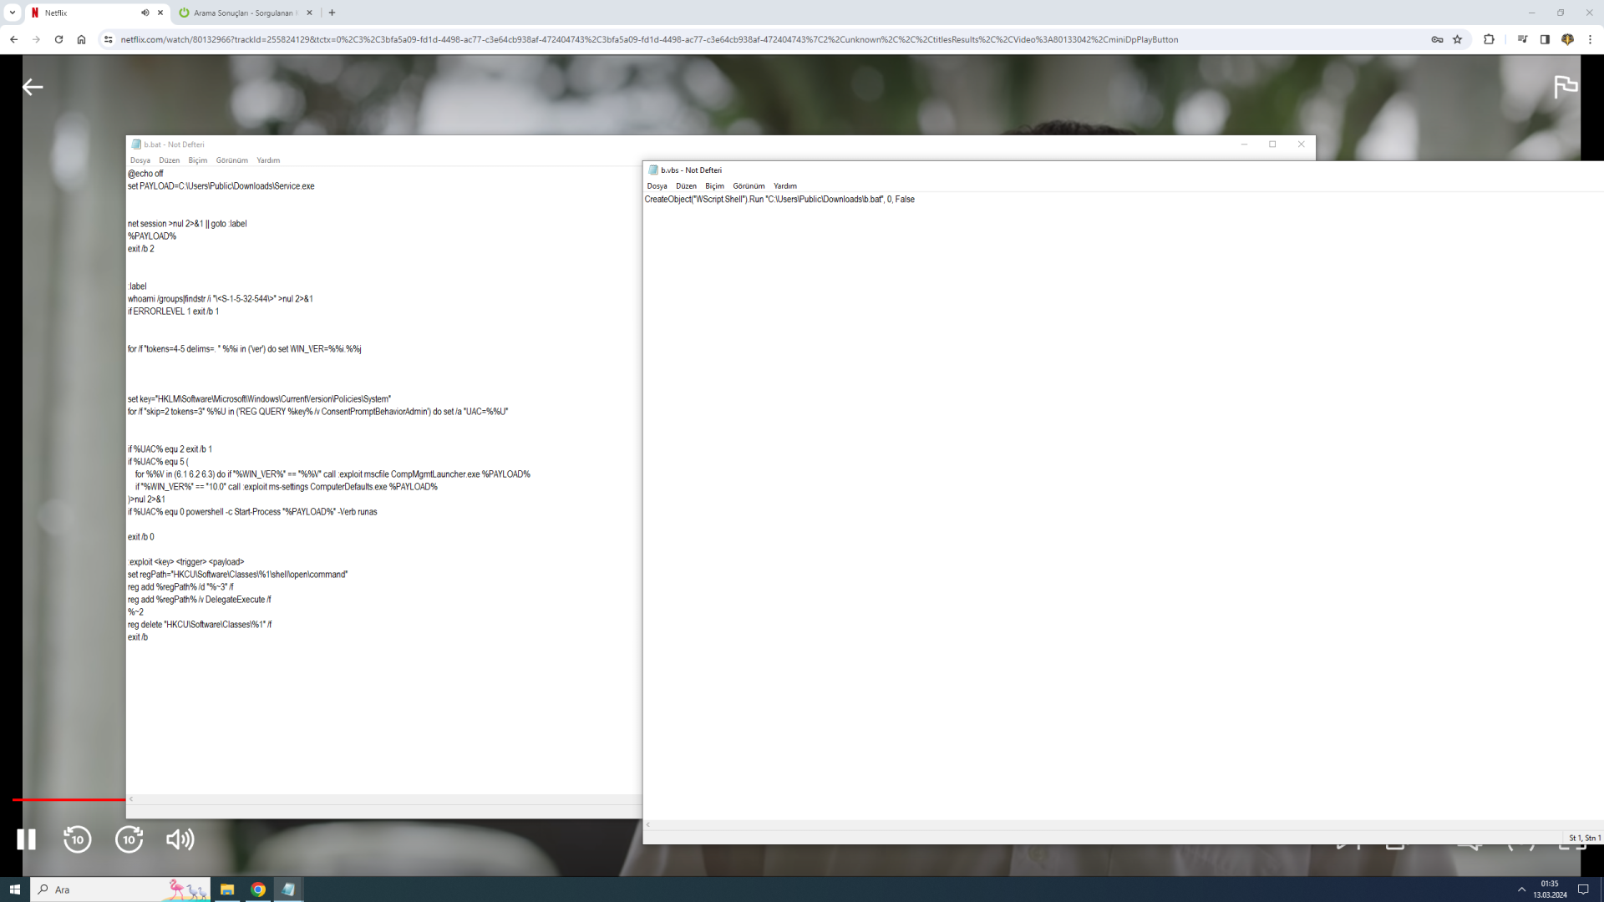Image resolution: width=1604 pixels, height=902 pixels.
Task: Pause the Netflix video playback
Action: (27, 839)
